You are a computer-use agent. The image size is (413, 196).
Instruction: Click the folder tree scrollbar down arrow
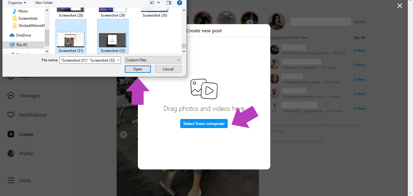point(47,51)
